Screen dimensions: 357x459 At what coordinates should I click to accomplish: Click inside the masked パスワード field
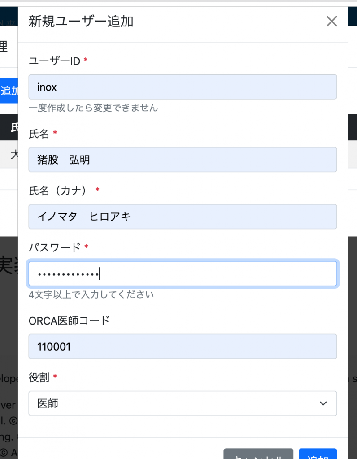click(183, 273)
